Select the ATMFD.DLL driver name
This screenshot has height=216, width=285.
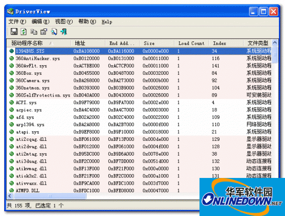point(28,190)
